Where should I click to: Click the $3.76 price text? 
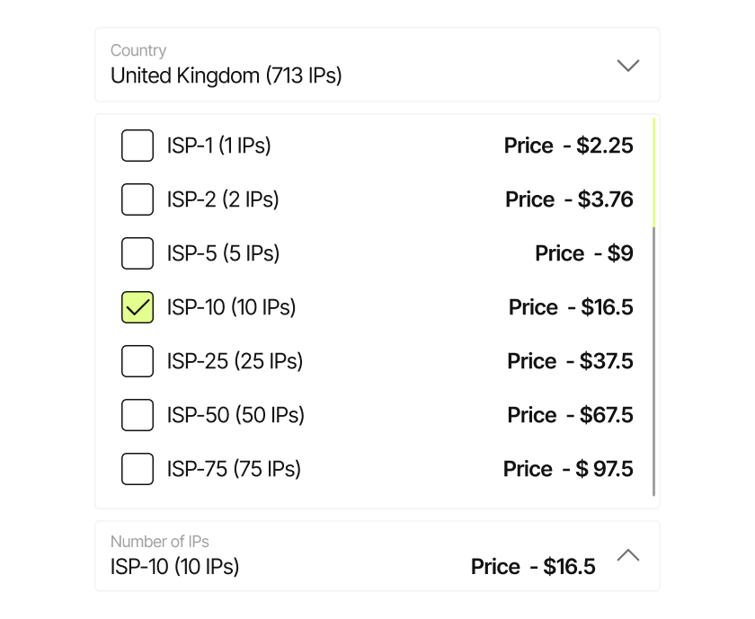(605, 199)
